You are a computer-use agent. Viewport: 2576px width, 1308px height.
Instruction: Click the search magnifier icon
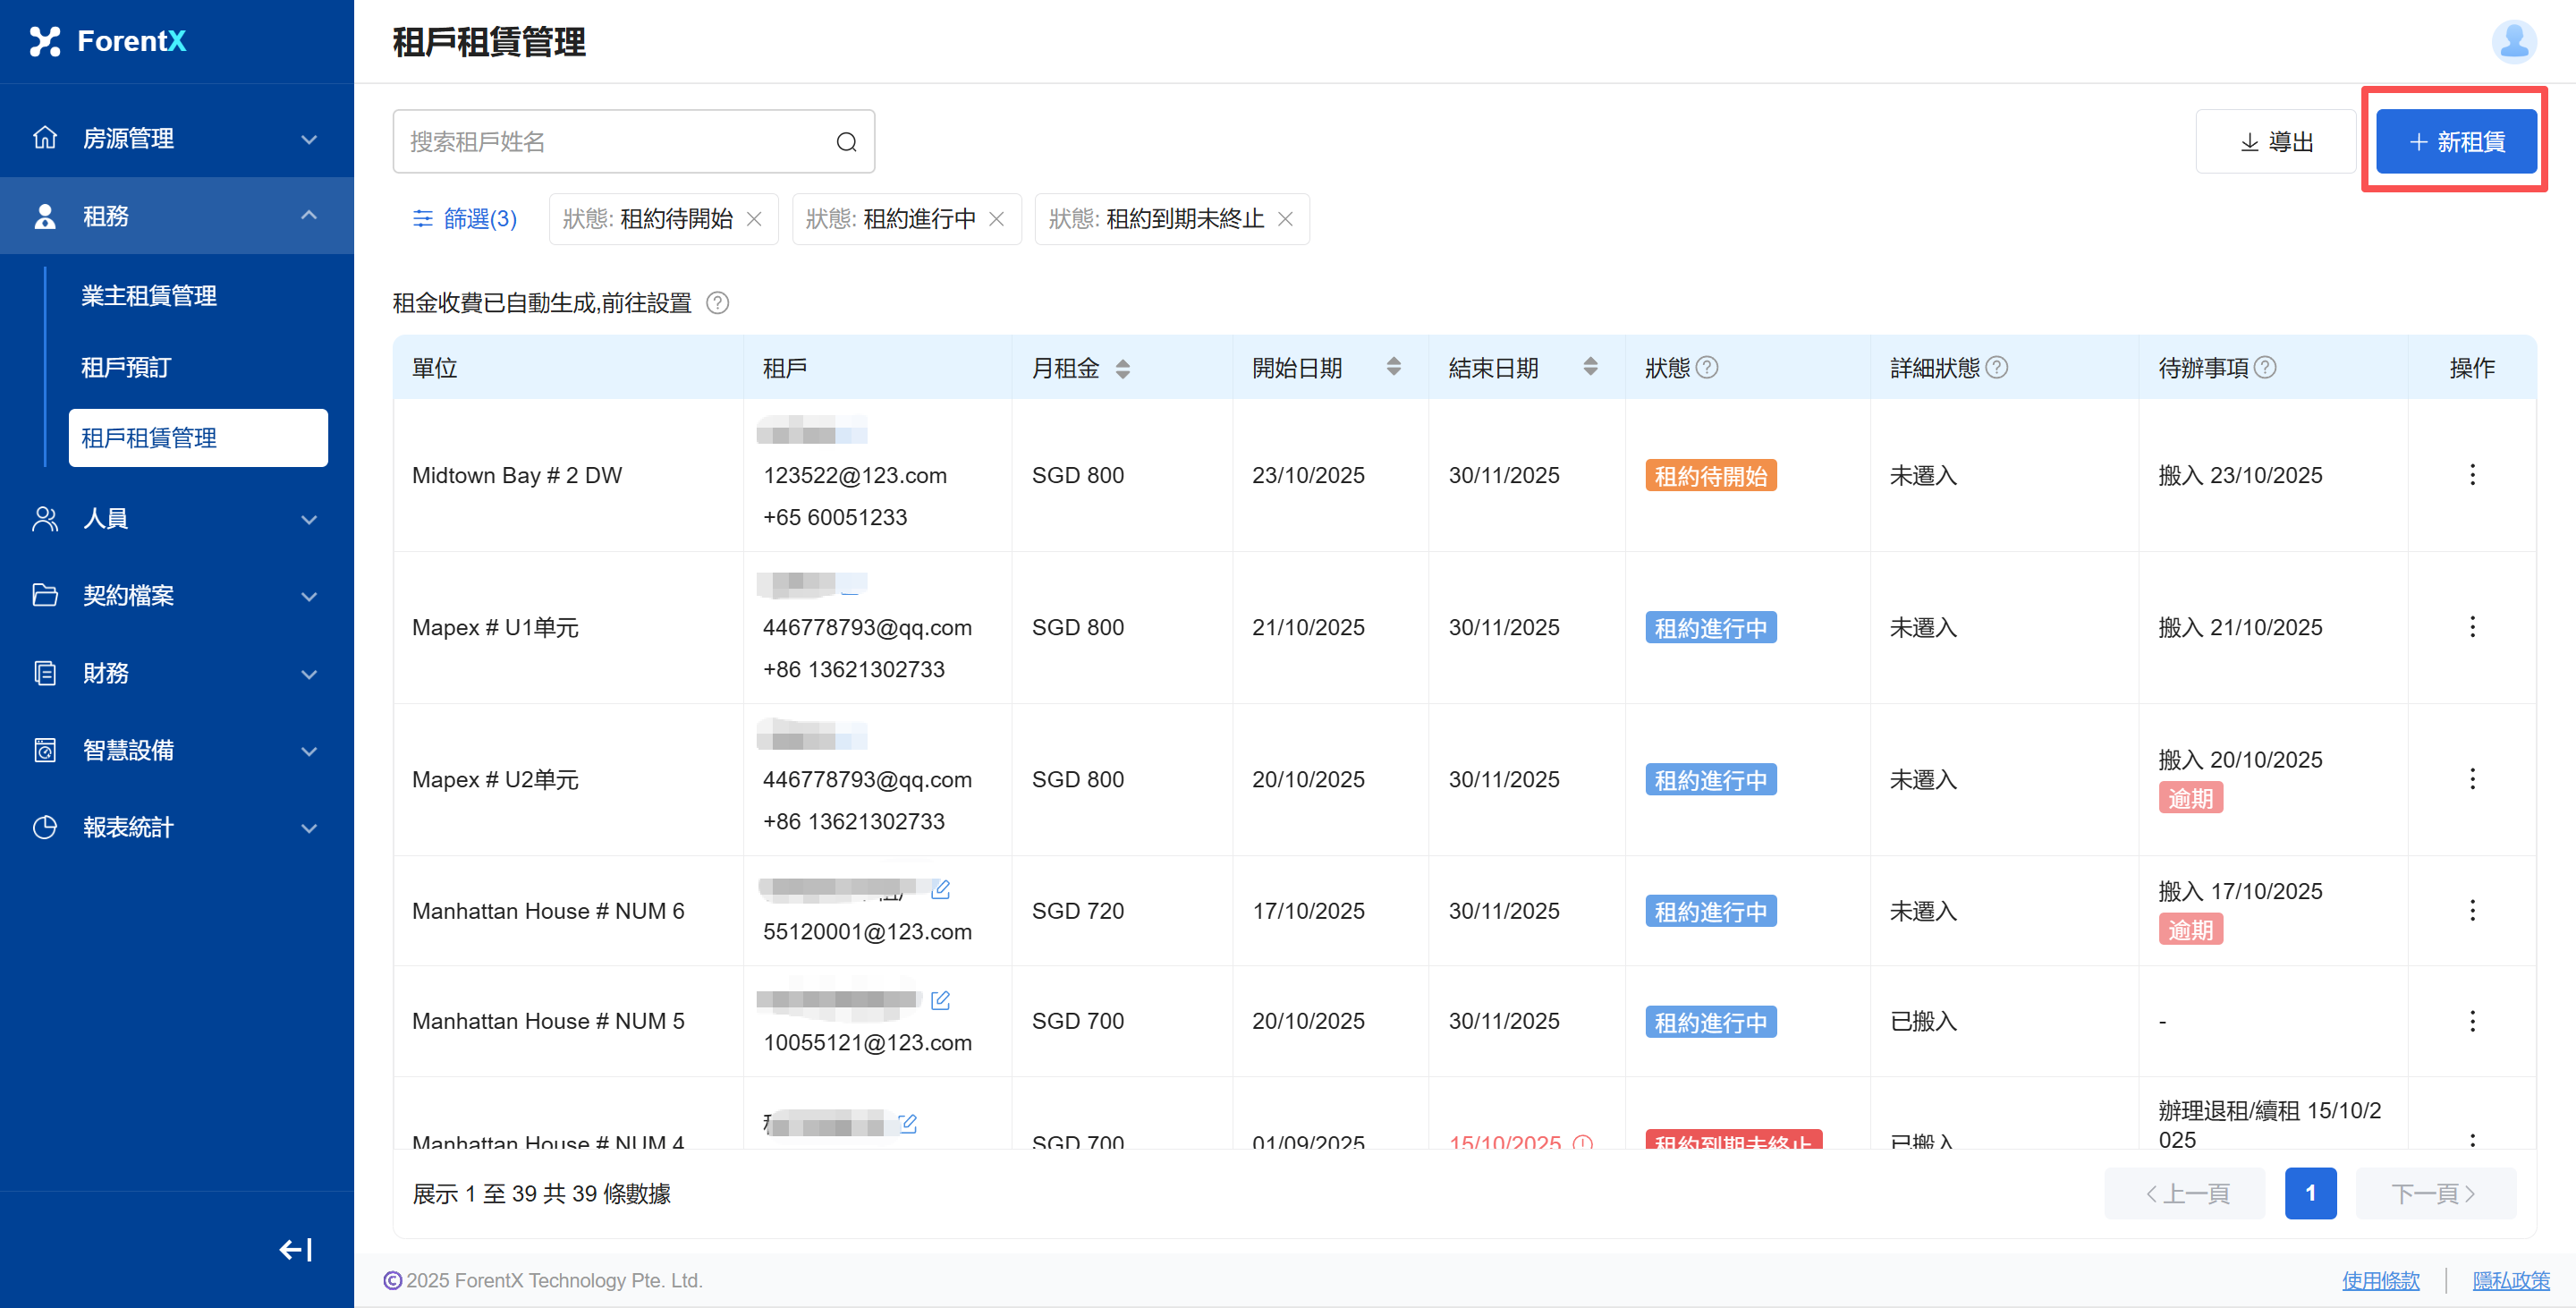pyautogui.click(x=846, y=142)
